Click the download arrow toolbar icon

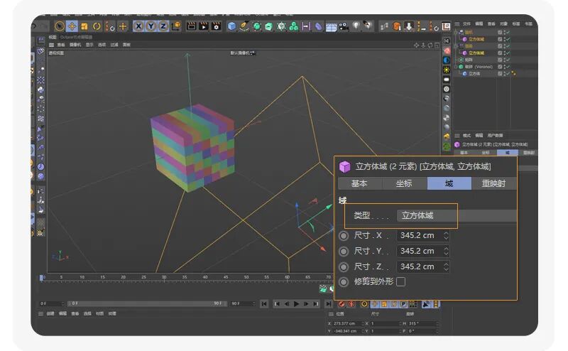(x=409, y=26)
